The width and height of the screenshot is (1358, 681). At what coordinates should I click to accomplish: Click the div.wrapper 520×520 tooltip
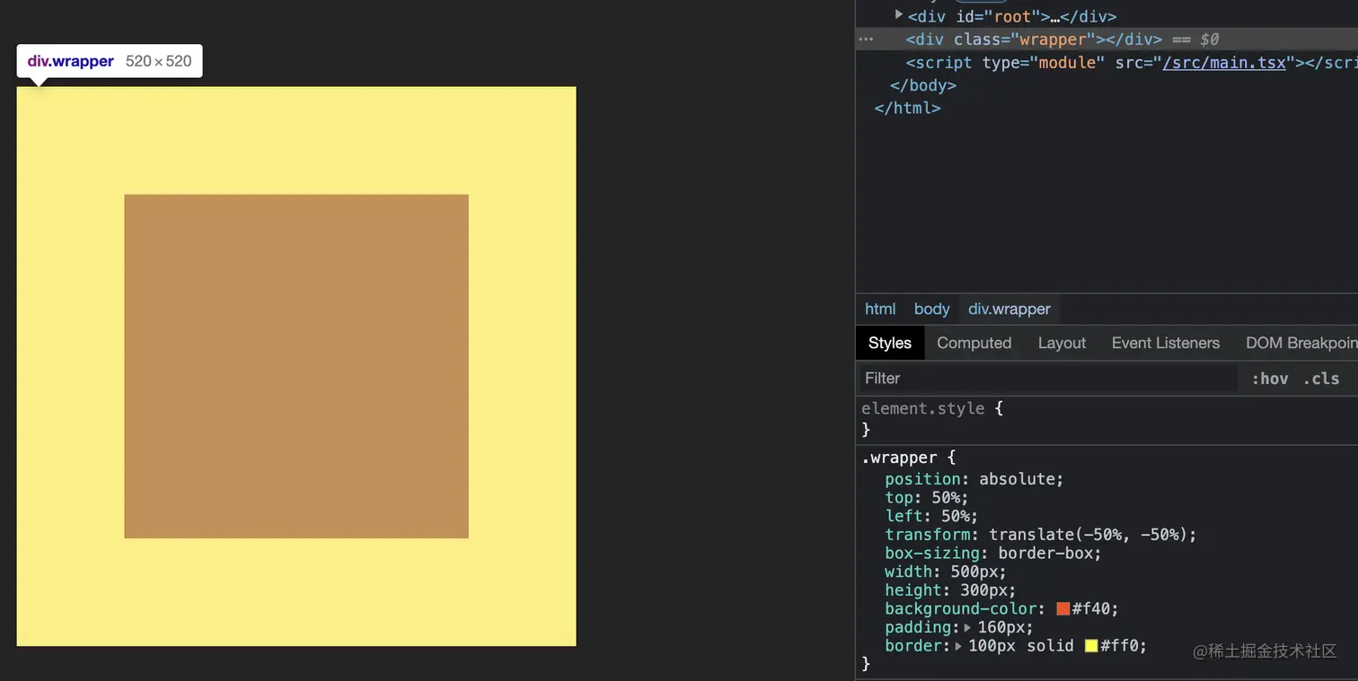coord(110,61)
